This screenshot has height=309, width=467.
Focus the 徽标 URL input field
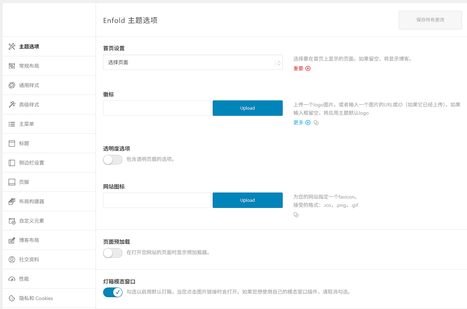(157, 108)
